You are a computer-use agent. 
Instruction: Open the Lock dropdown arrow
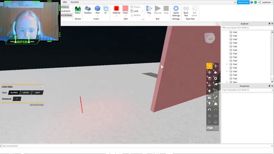[142, 11]
